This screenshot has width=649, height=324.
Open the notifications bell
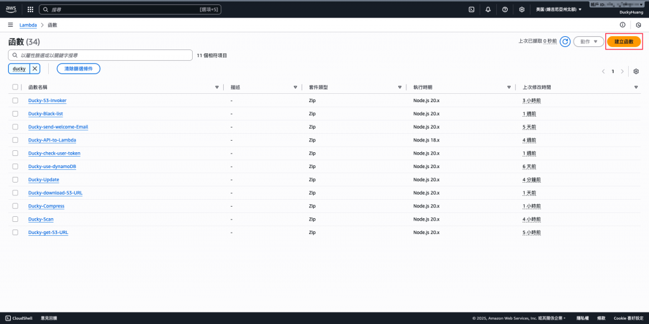488,9
